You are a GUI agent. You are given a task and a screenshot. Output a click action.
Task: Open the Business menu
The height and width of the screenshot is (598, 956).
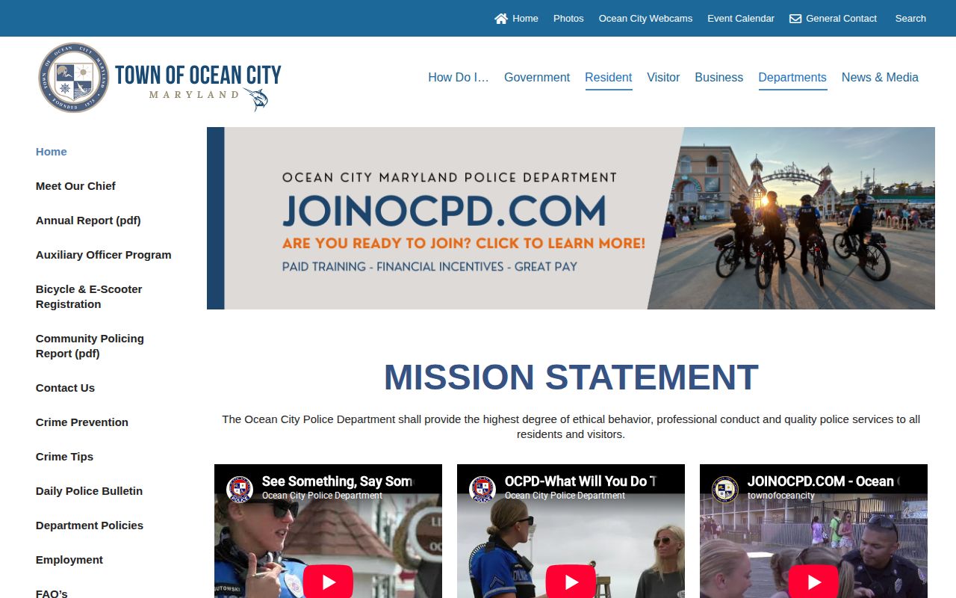pyautogui.click(x=719, y=77)
